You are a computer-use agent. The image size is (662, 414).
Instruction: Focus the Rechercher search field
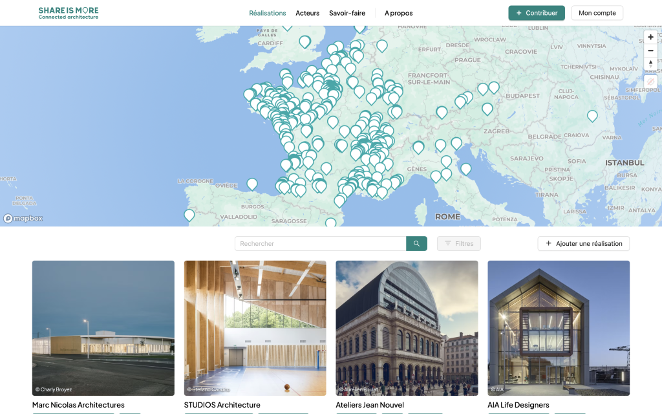click(321, 243)
